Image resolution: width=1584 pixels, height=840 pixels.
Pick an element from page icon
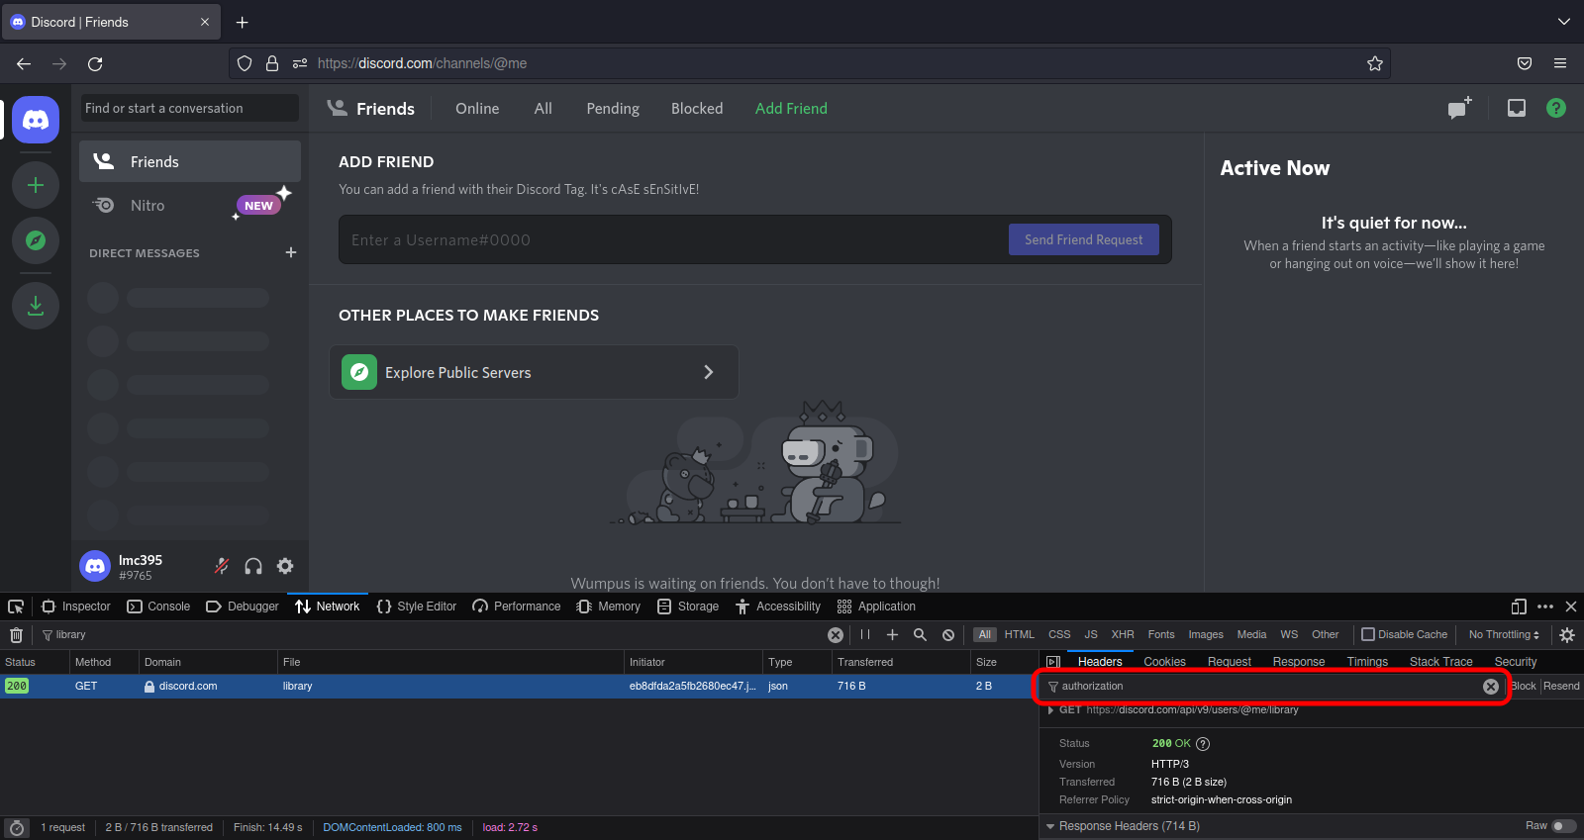pyautogui.click(x=16, y=607)
